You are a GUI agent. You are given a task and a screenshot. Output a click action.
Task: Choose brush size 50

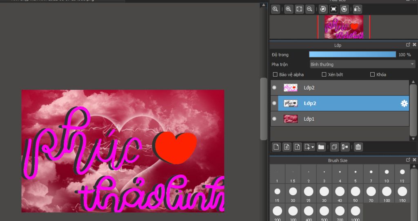click(356, 194)
